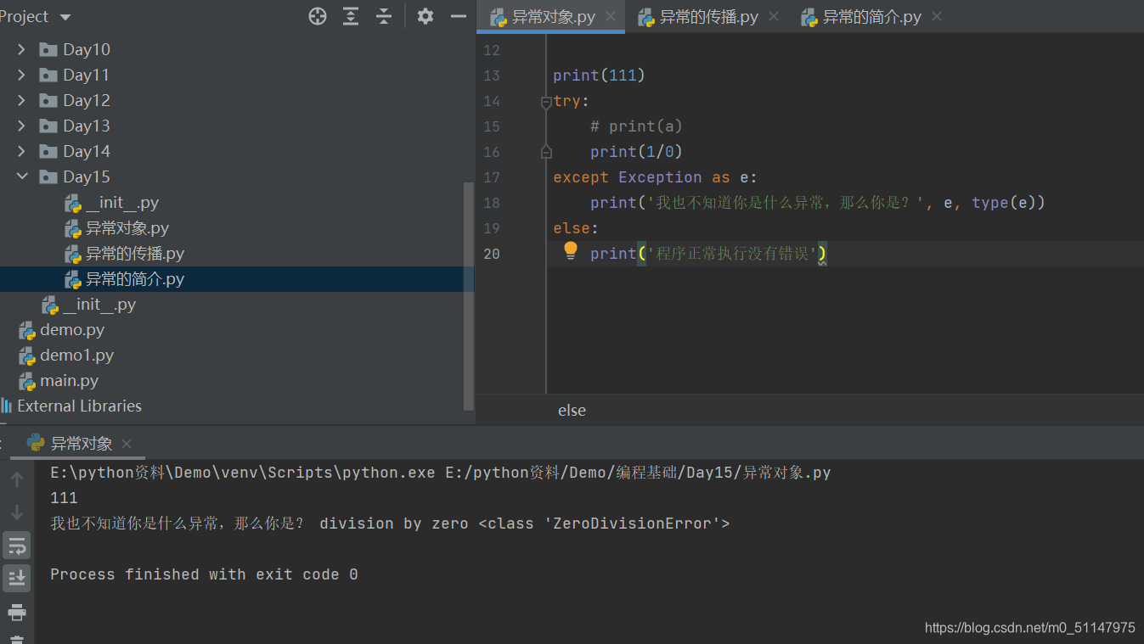
Task: Click the print icon in Run panel
Action: click(16, 612)
